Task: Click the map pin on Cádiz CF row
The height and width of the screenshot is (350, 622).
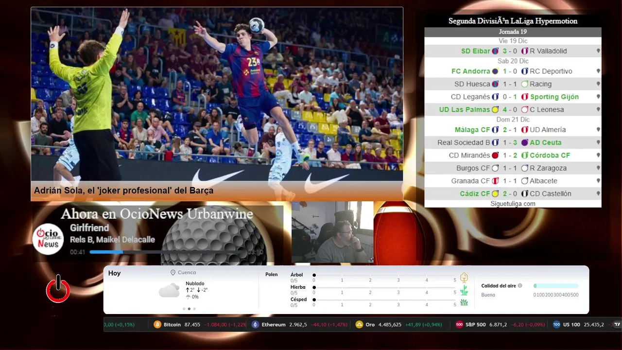Action: point(598,193)
